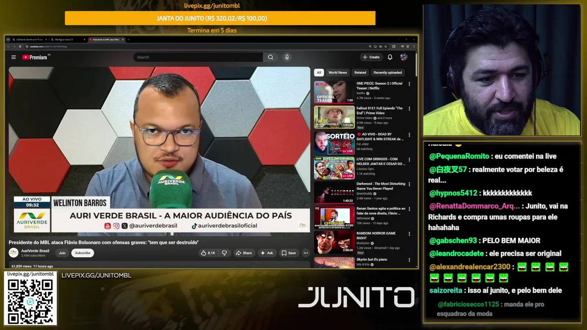Click the Cássius Ogro channel name
The image size is (587, 330).
365,169
